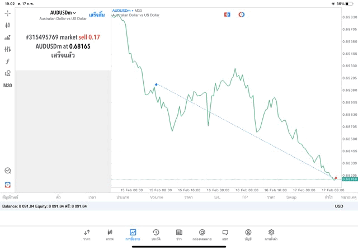This screenshot has width=358, height=250.
Task: Sort by S/L column header
Action: 217,197
